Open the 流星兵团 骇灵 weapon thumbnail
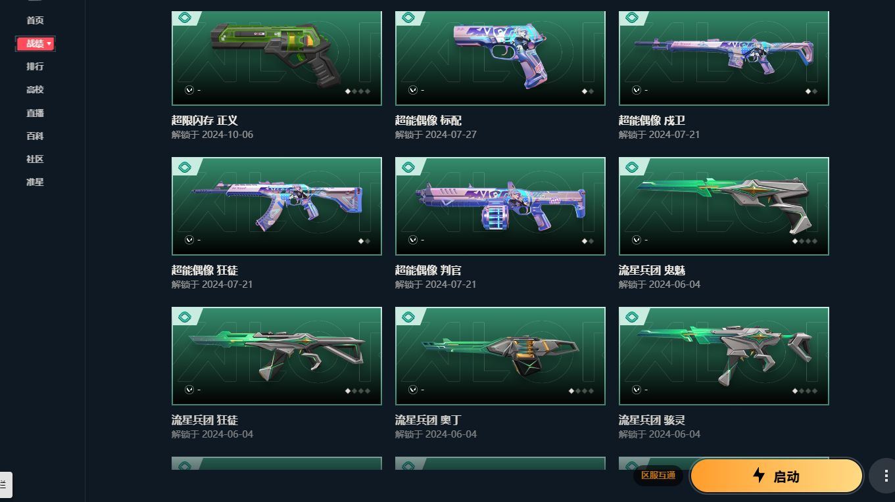The image size is (895, 502). [724, 356]
